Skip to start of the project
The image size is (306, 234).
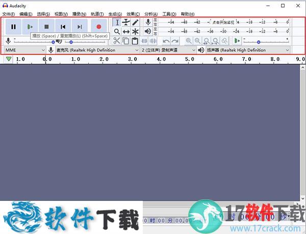(x=63, y=27)
